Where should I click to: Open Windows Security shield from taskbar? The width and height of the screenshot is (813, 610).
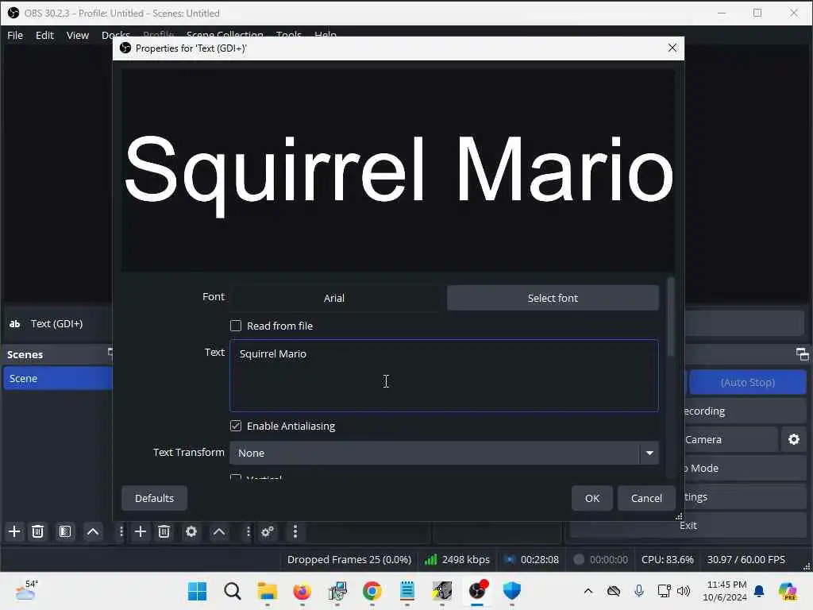(512, 591)
